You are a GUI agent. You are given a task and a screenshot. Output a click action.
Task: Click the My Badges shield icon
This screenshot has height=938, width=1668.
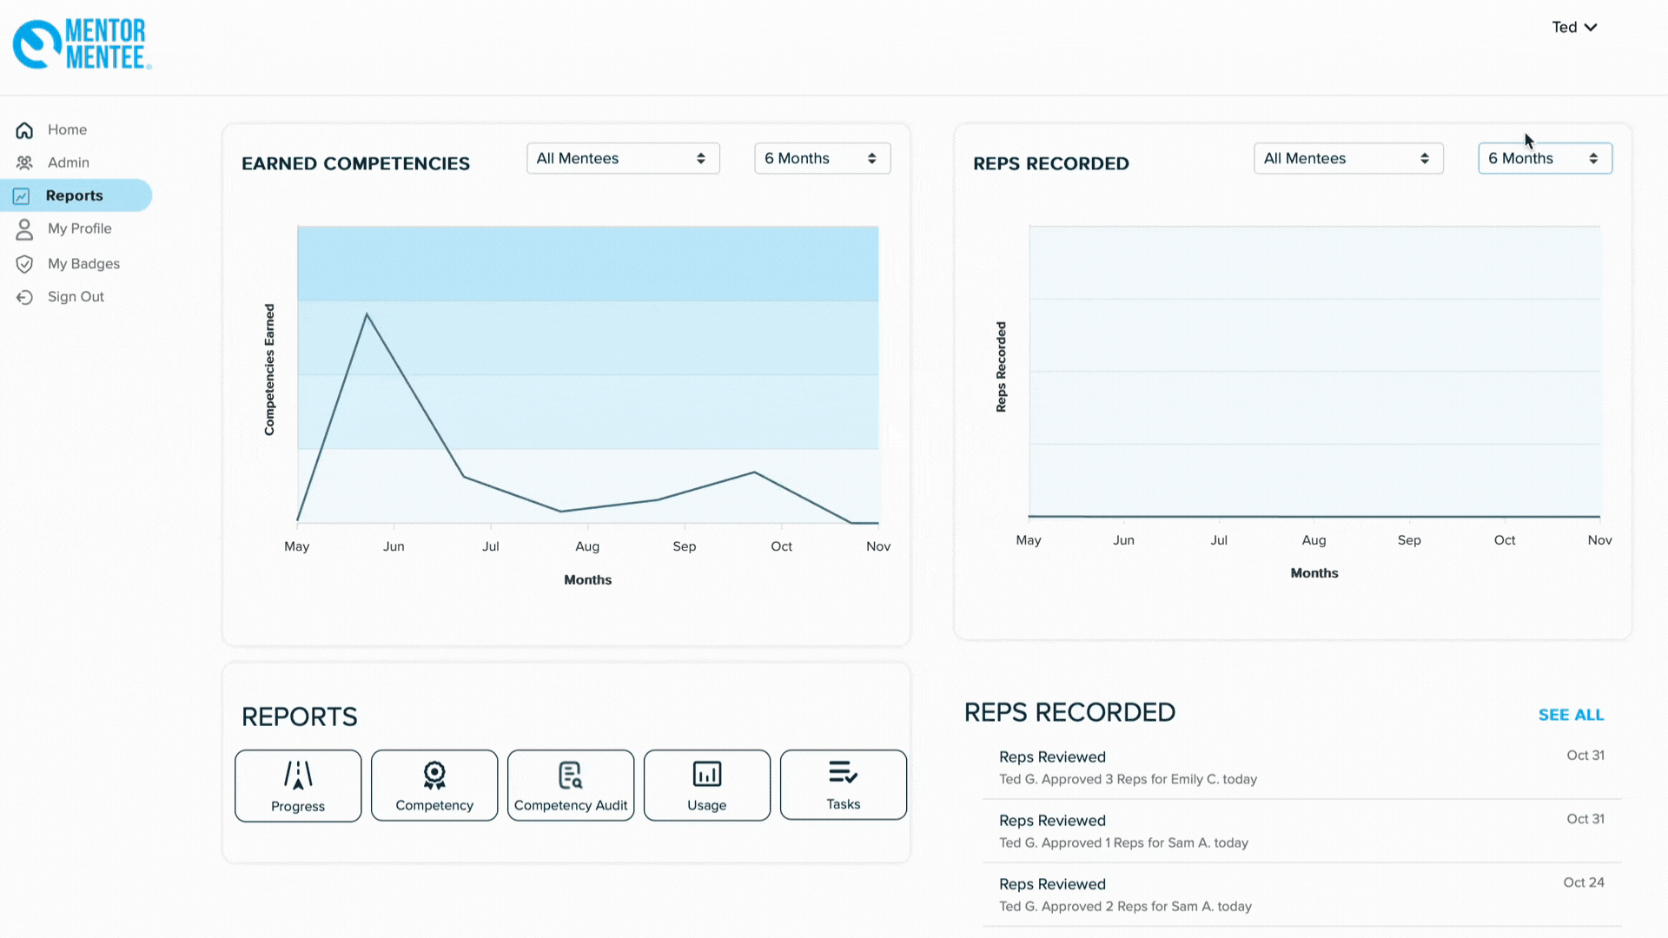[24, 264]
